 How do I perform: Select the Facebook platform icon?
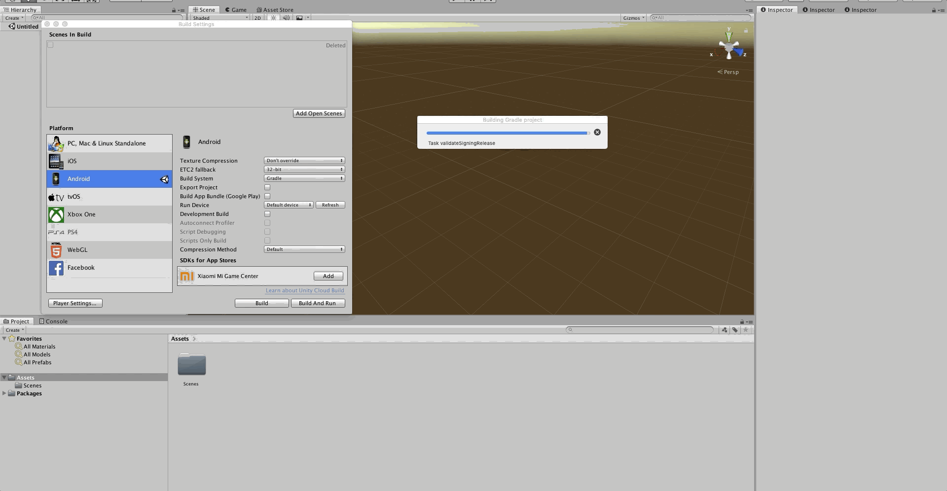[x=56, y=268]
